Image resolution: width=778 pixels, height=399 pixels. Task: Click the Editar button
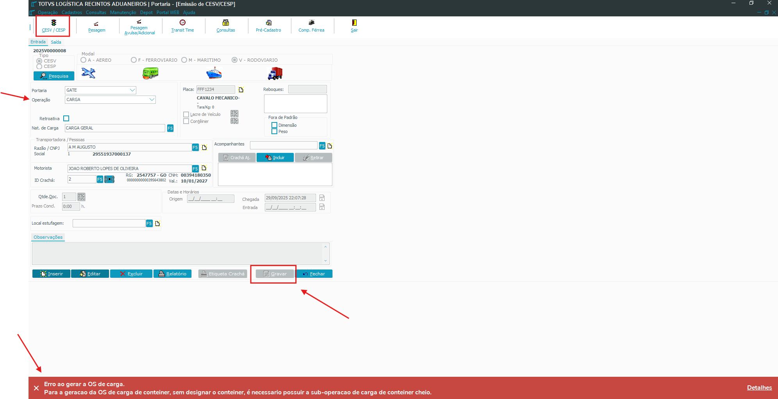pyautogui.click(x=90, y=274)
